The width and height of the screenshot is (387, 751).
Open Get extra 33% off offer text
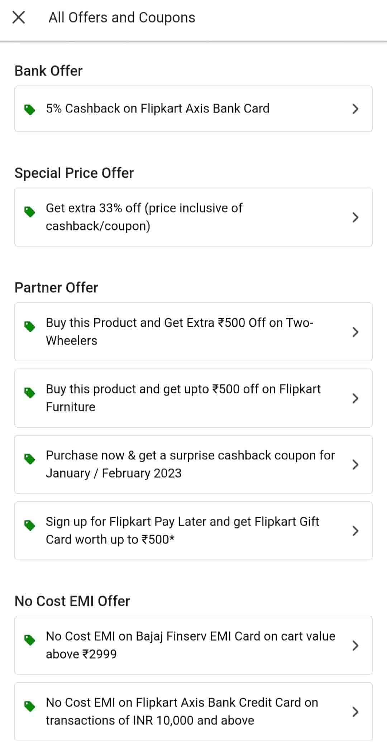coord(144,217)
